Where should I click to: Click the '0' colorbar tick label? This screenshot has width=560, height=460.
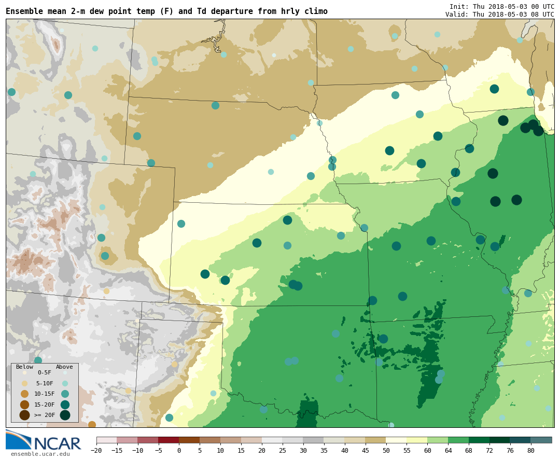pyautogui.click(x=179, y=450)
